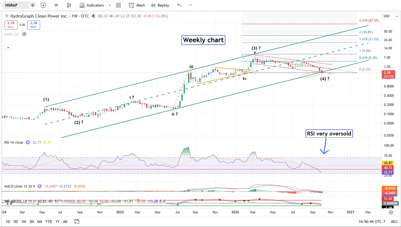Open price scale settings gear icon
This screenshot has height=227, width=401.
pos(391,212)
